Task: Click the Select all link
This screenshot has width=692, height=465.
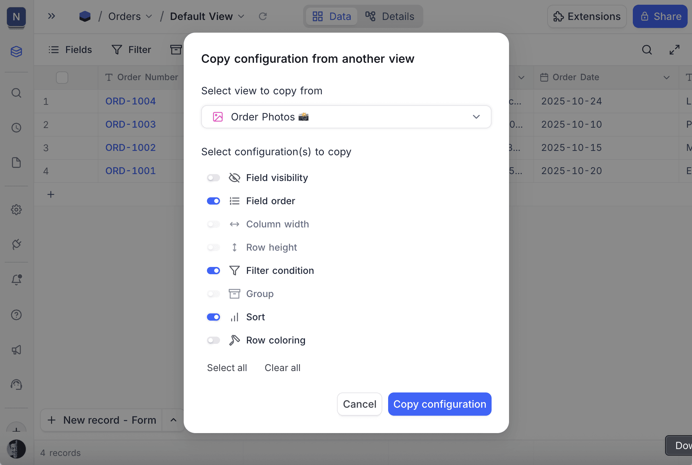Action: click(x=227, y=368)
